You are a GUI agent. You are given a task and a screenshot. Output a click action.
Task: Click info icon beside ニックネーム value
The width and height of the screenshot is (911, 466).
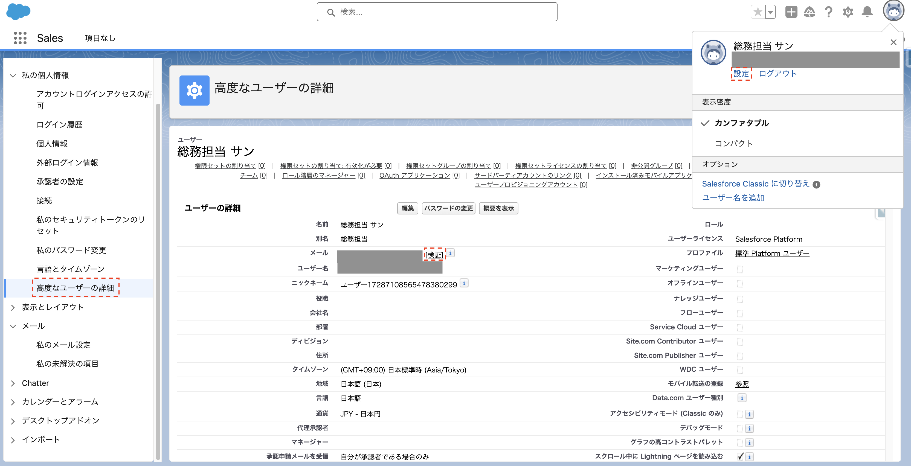(464, 283)
